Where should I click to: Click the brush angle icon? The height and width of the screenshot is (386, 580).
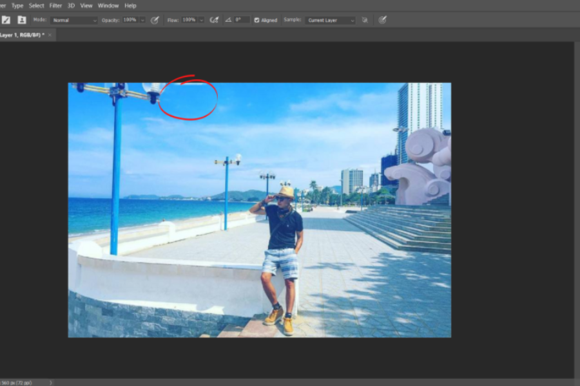(227, 20)
